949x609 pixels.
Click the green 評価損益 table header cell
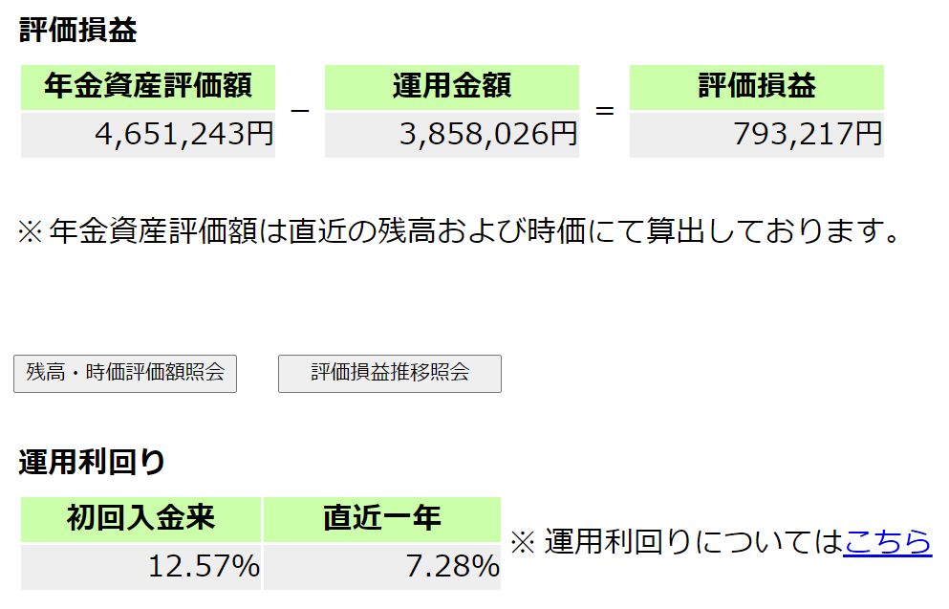point(756,87)
